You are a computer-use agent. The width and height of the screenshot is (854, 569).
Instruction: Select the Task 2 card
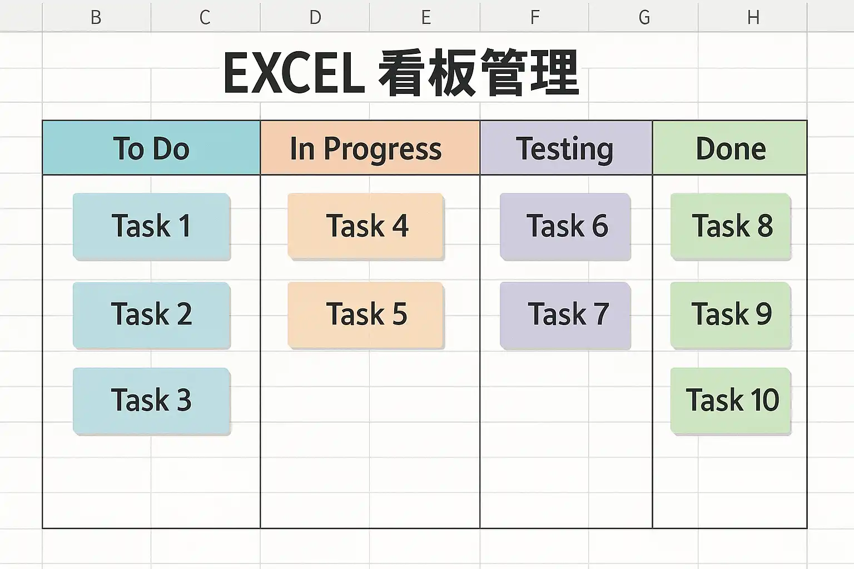[151, 315]
